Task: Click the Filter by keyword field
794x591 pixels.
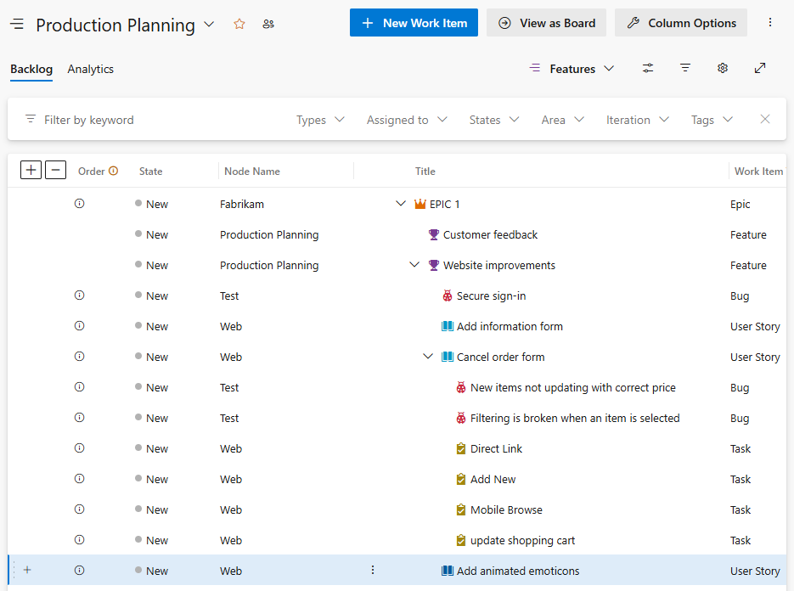Action: point(102,119)
